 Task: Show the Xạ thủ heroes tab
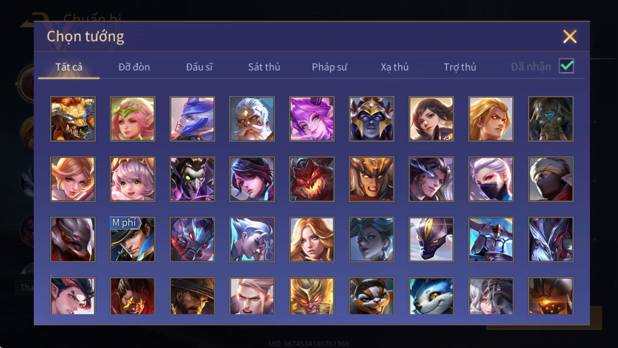tap(394, 67)
